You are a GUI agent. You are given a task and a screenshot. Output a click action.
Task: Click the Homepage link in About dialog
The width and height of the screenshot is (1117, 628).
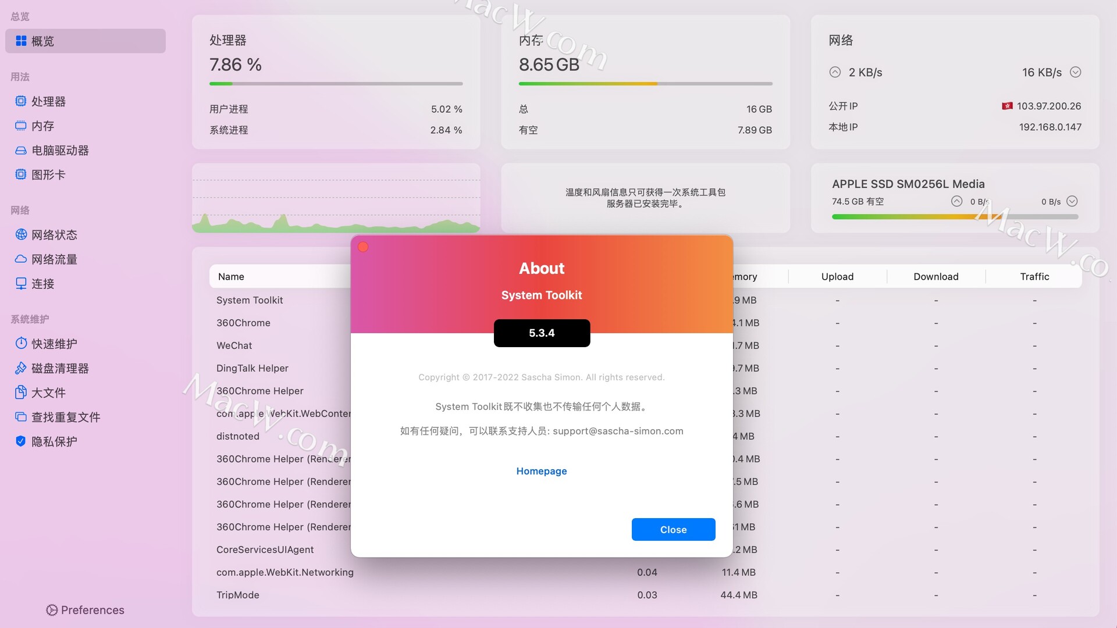click(x=541, y=470)
